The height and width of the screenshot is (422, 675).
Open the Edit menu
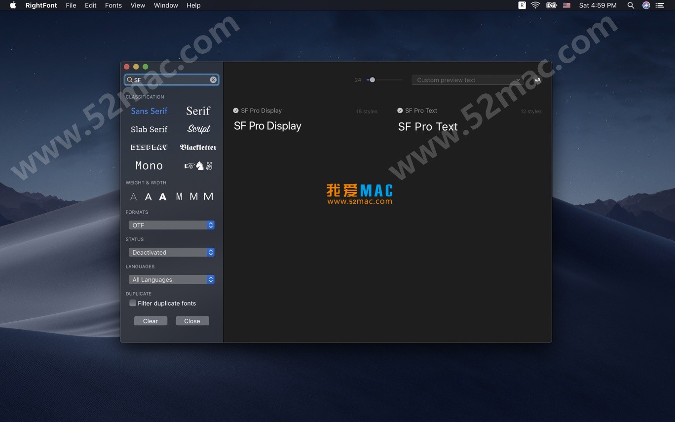91,5
